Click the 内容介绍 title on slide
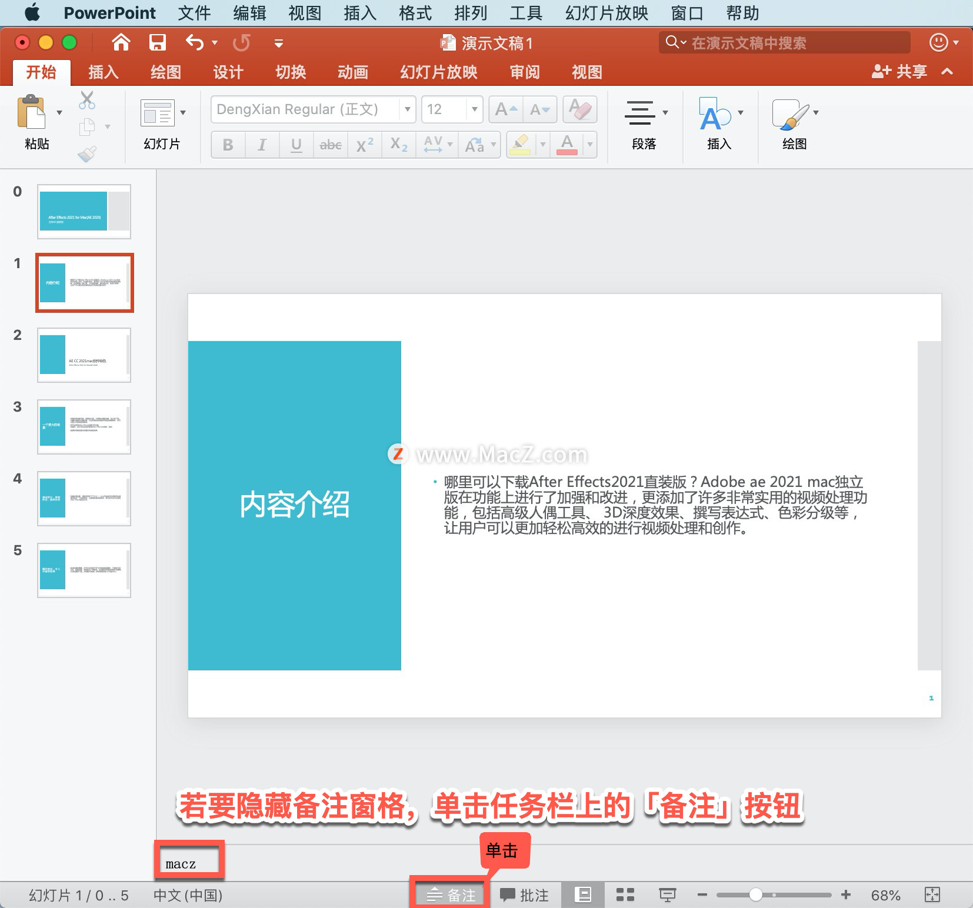The image size is (973, 908). click(295, 505)
